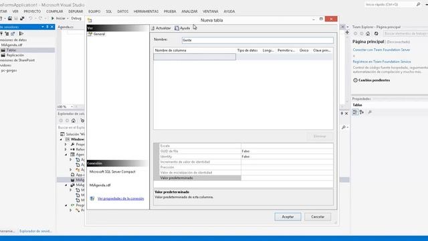Pin the Server Explorer panel header
This screenshot has width=428, height=241.
coord(47,27)
